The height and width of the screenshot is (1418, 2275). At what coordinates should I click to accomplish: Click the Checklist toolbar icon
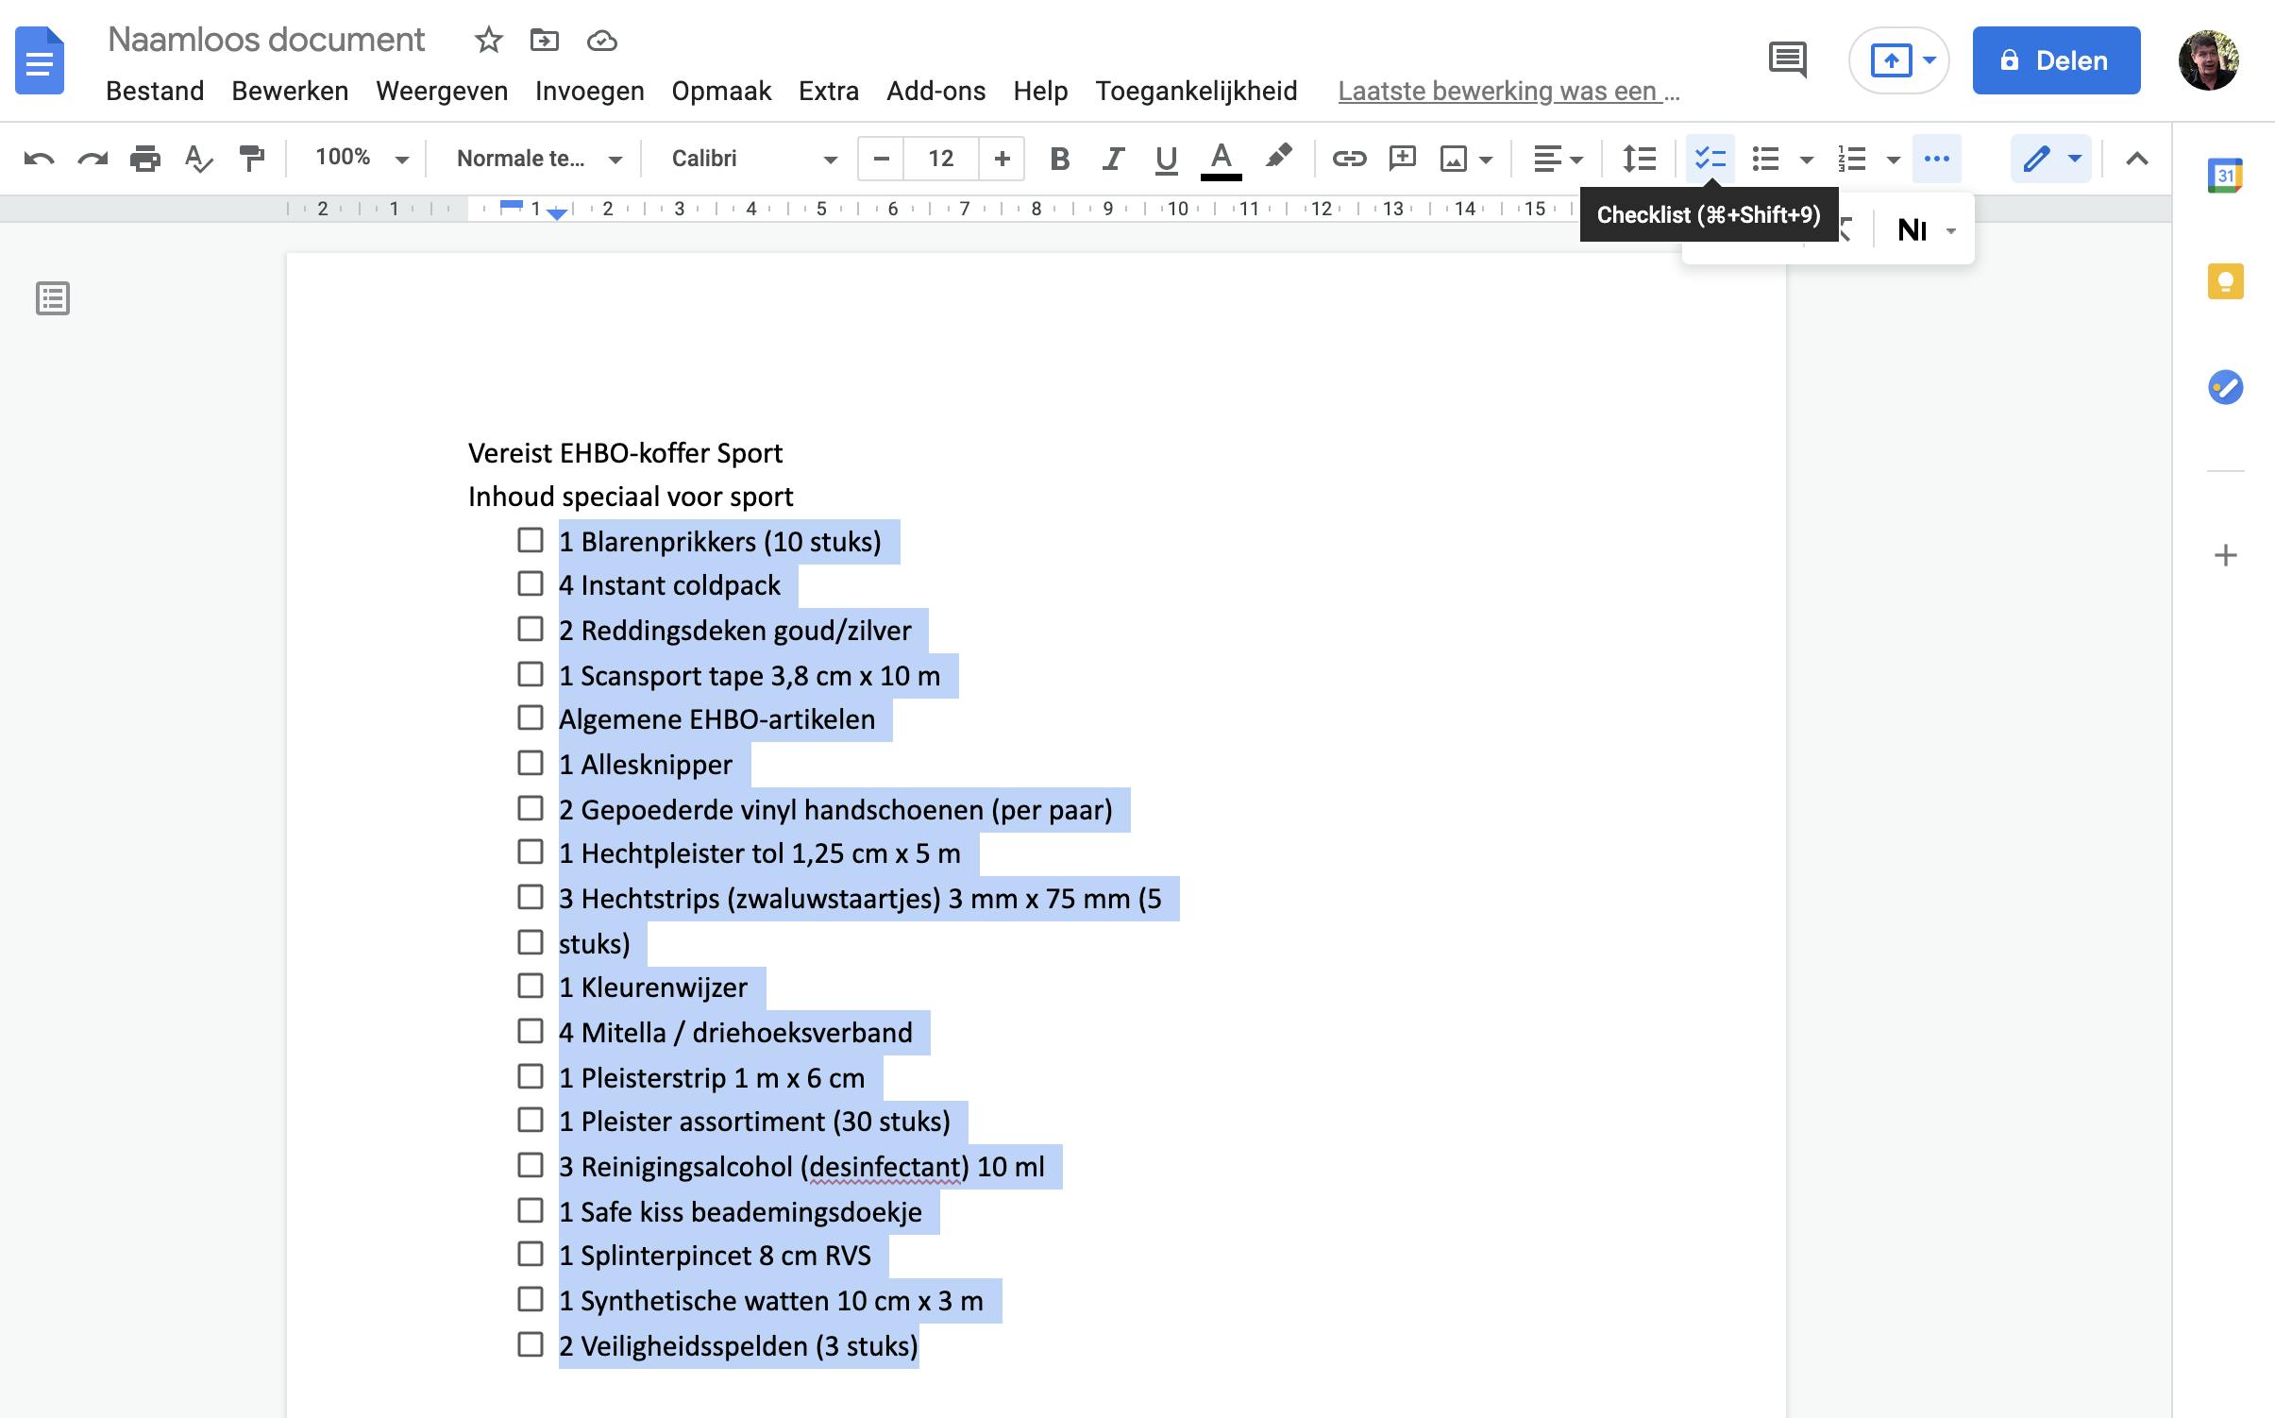coord(1710,159)
